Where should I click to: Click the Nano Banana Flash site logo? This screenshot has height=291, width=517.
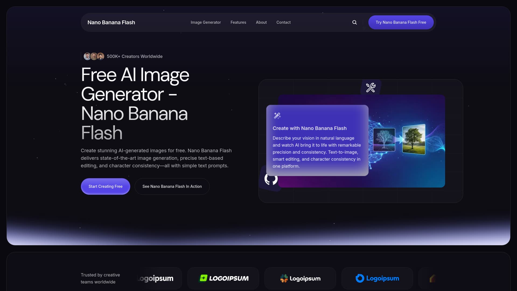click(111, 22)
